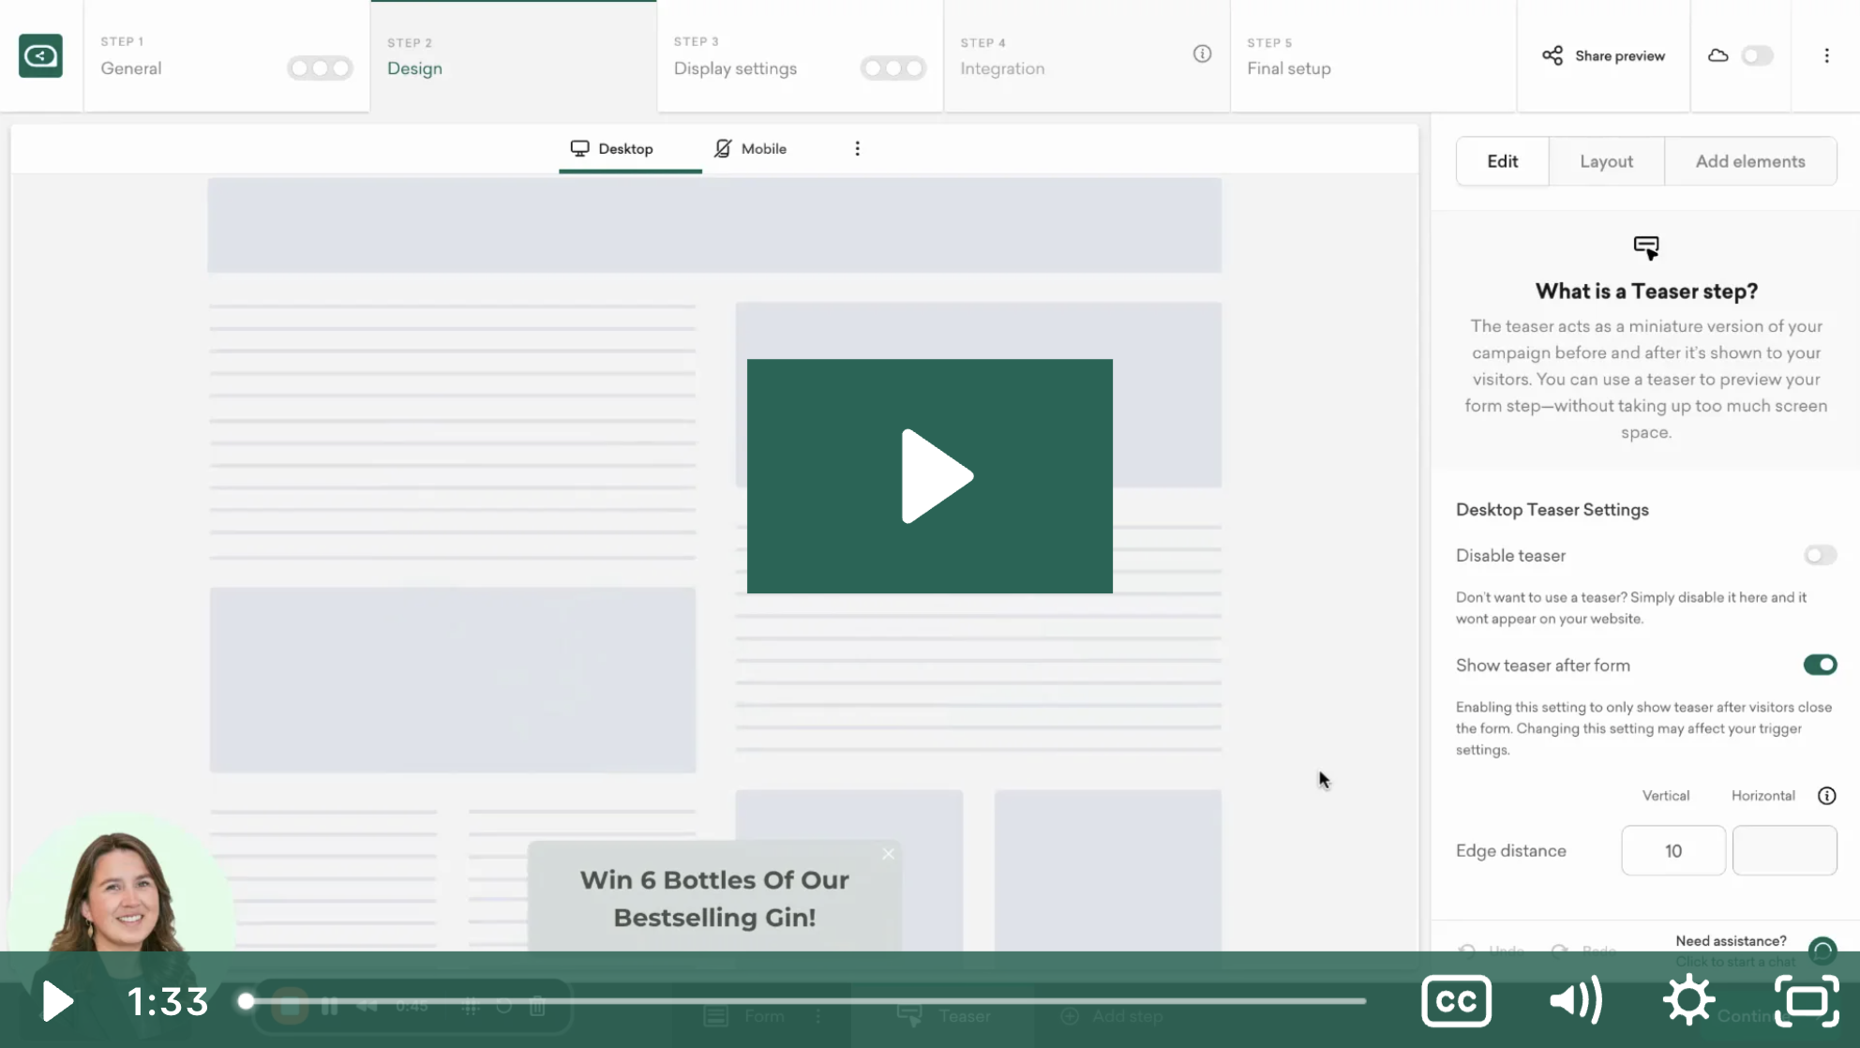
Task: Open the Integration step info icon
Action: click(x=1202, y=54)
